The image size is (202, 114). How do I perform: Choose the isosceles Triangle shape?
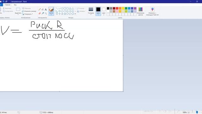point(73,9)
